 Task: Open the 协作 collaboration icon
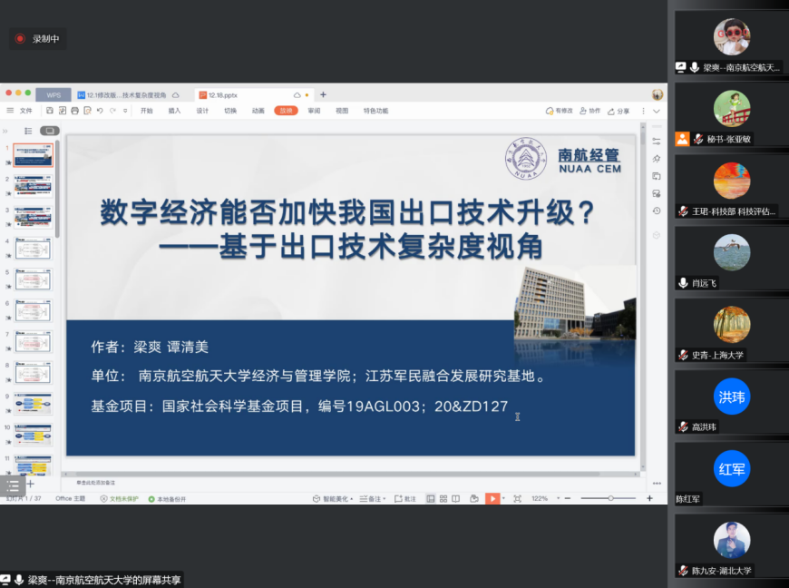(592, 110)
